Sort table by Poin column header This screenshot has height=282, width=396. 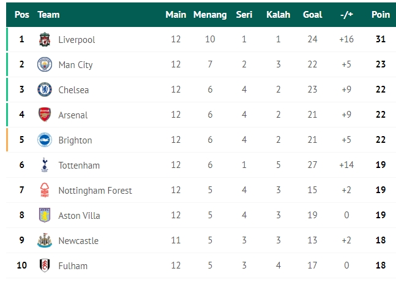pos(381,15)
